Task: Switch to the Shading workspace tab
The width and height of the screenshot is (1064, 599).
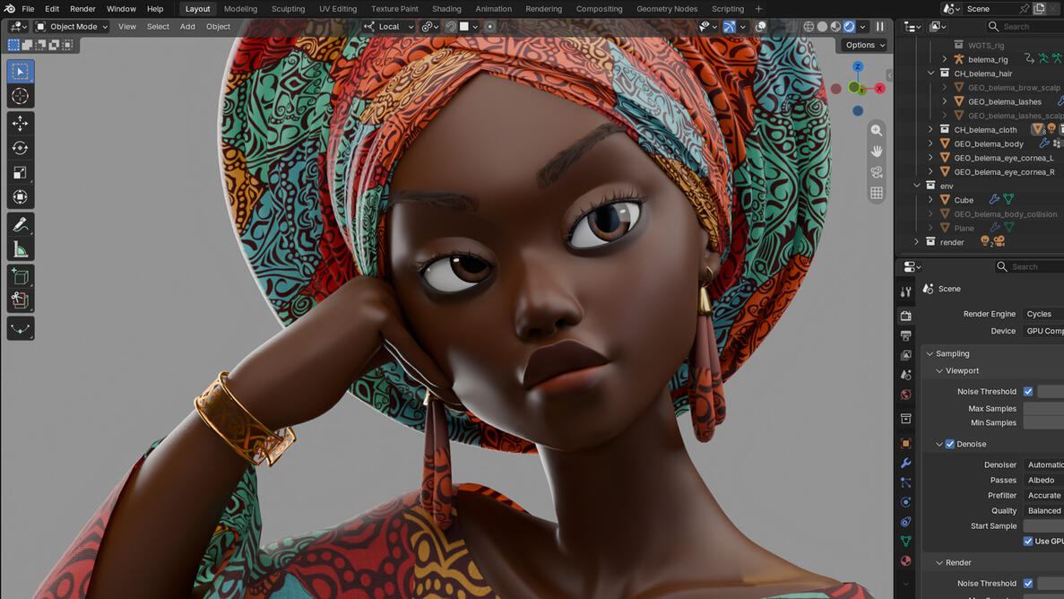Action: click(446, 9)
